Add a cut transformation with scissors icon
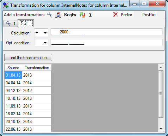 [50, 15]
